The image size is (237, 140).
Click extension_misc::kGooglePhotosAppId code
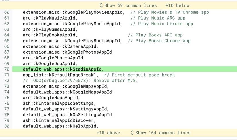tap(68, 52)
